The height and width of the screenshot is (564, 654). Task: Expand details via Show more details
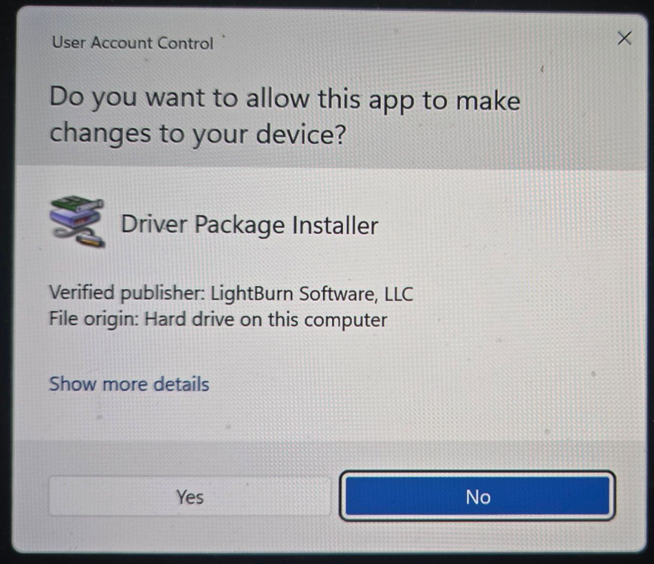click(x=129, y=384)
